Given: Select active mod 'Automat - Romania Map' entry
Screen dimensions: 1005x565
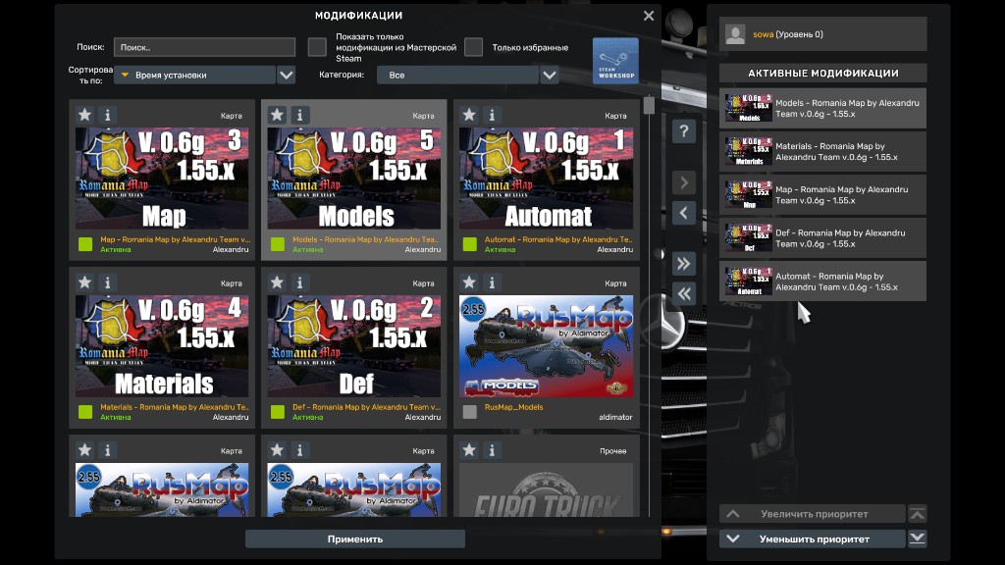Looking at the screenshot, I should (x=823, y=282).
